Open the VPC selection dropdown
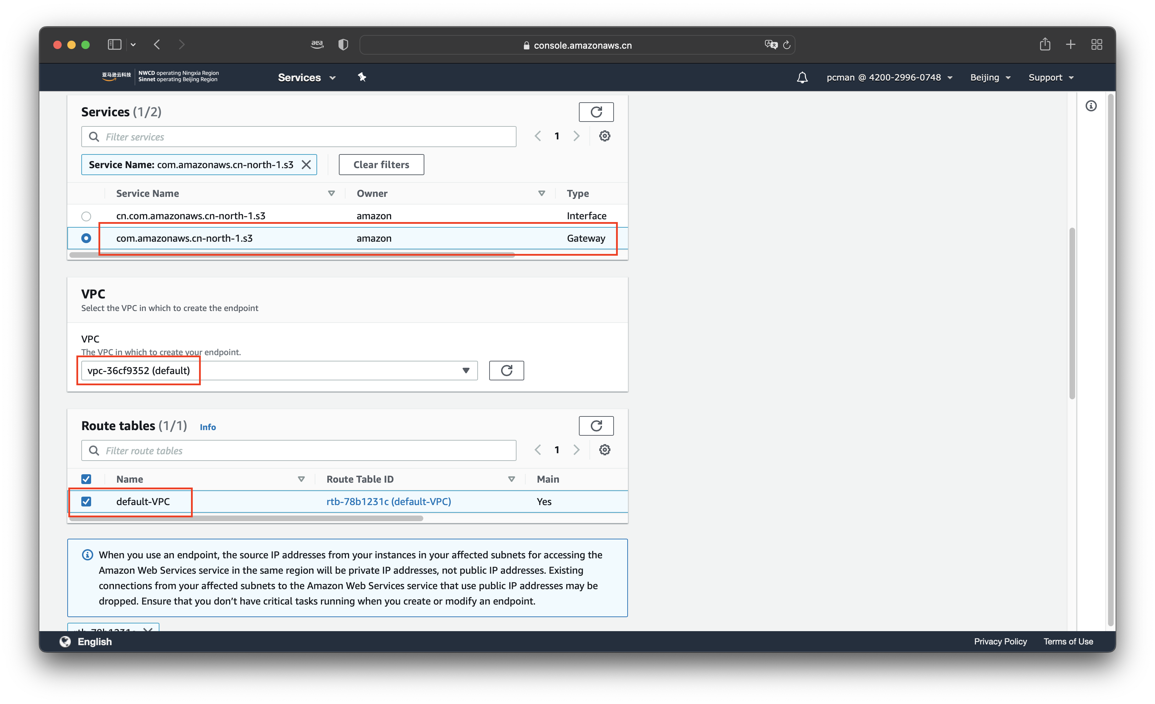The height and width of the screenshot is (704, 1155). point(279,370)
